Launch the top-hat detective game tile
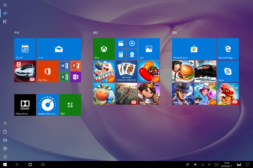Screen dimensions: 253x168 click(183, 94)
